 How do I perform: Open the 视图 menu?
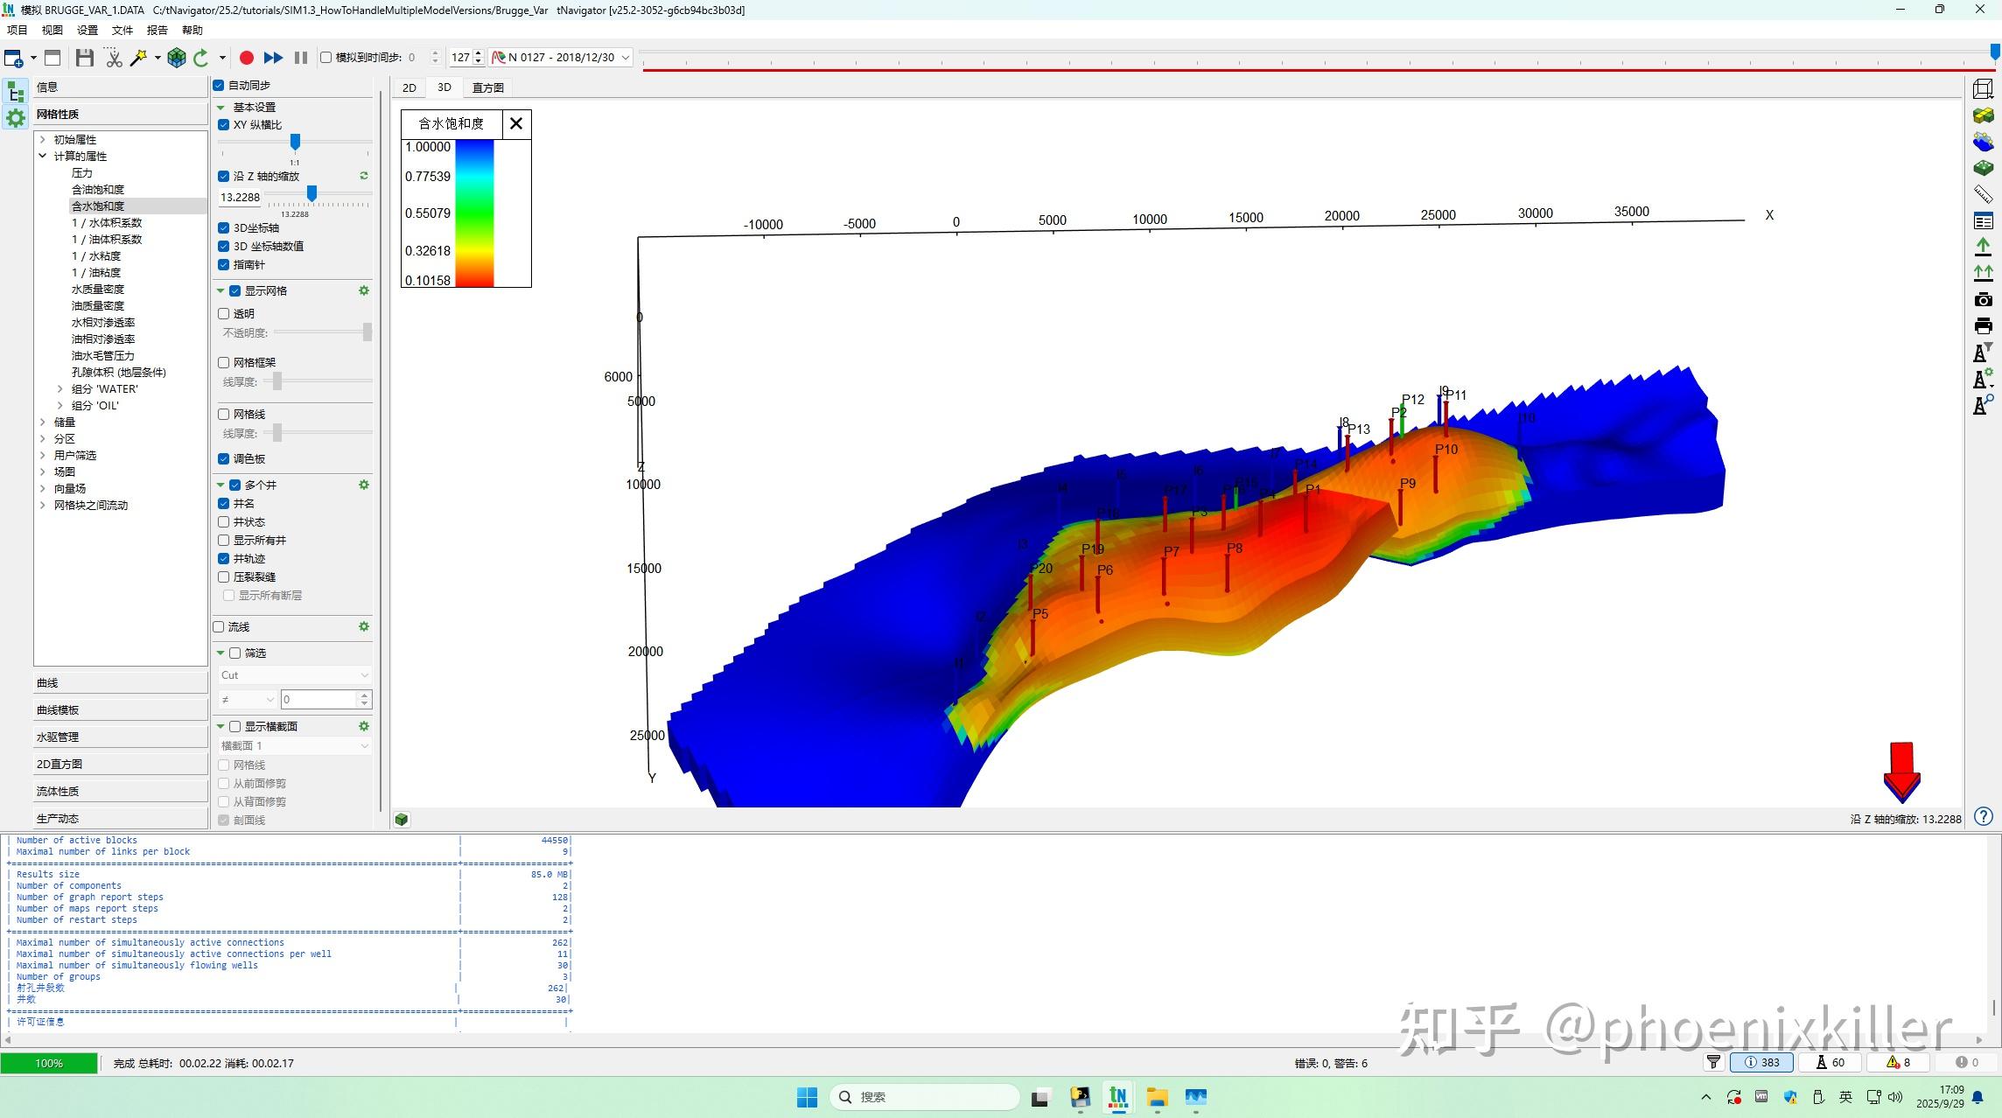point(52,30)
